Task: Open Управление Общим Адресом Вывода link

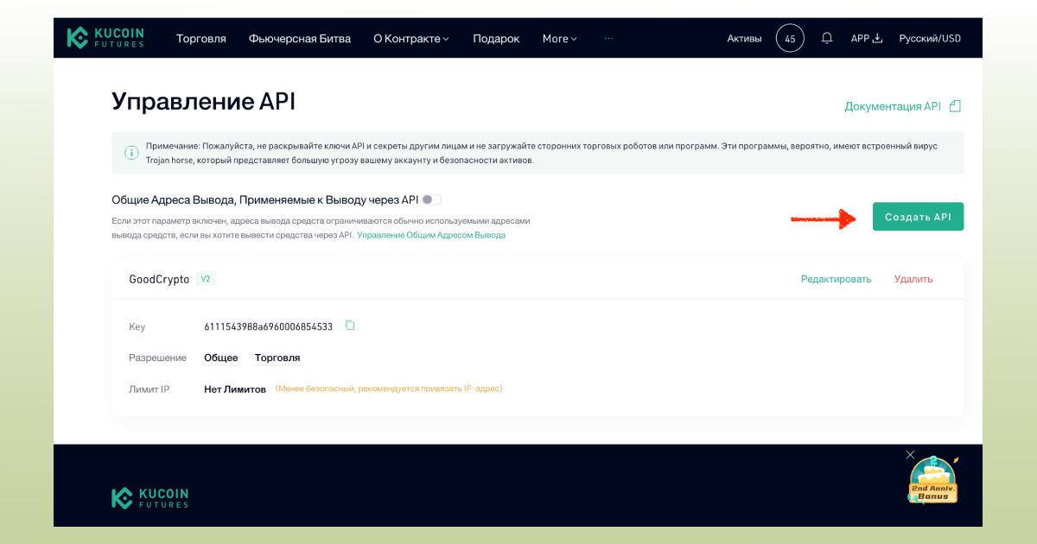Action: tap(430, 234)
